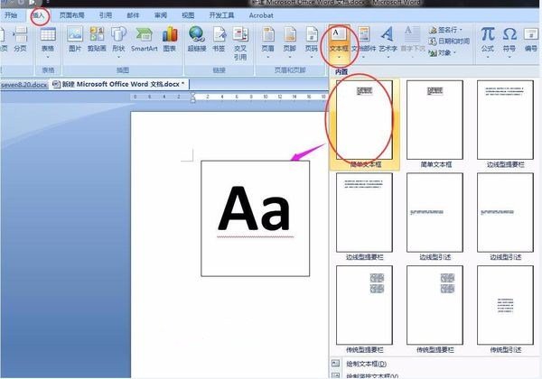Viewport: 542px width, 379px height.
Task: Click the 图片 (Picture) icon in the ribbon
Action: (75, 38)
